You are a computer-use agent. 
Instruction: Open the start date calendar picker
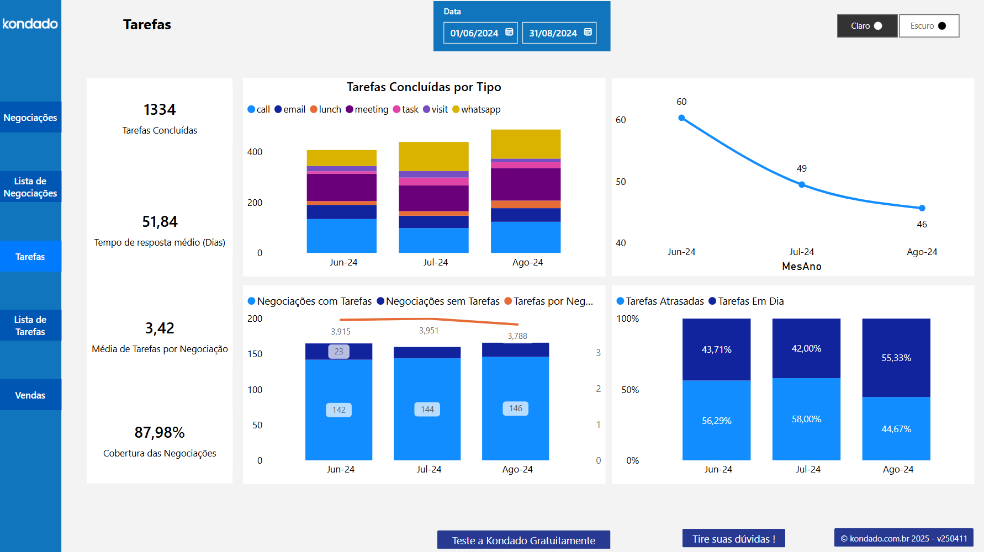[509, 33]
